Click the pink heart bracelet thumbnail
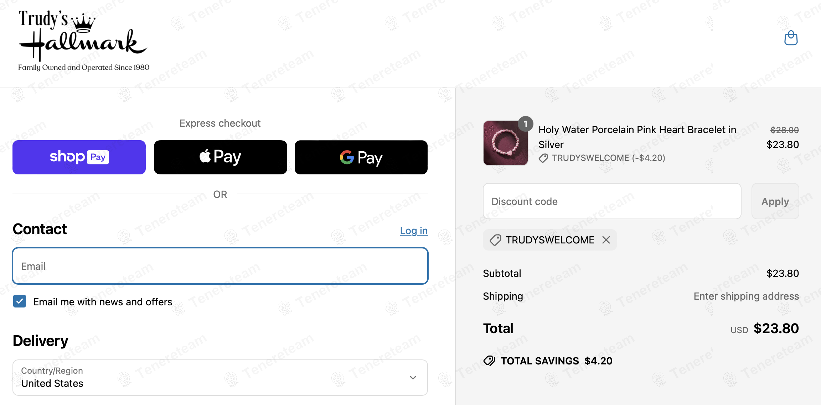 click(505, 143)
